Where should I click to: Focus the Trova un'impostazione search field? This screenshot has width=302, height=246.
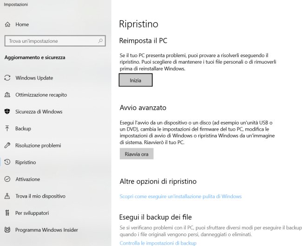pos(51,41)
